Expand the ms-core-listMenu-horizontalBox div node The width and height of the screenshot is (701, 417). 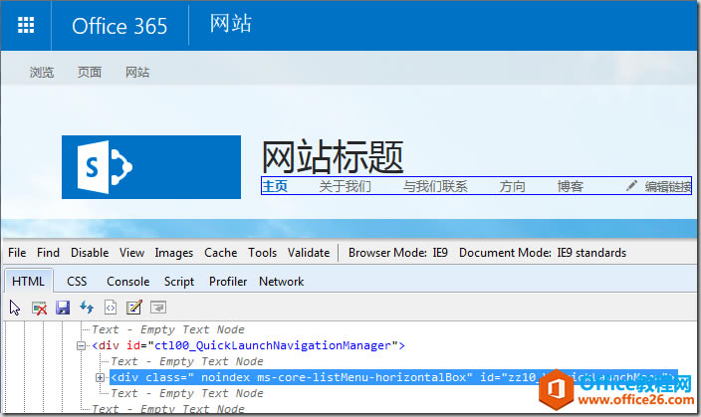pyautogui.click(x=100, y=377)
